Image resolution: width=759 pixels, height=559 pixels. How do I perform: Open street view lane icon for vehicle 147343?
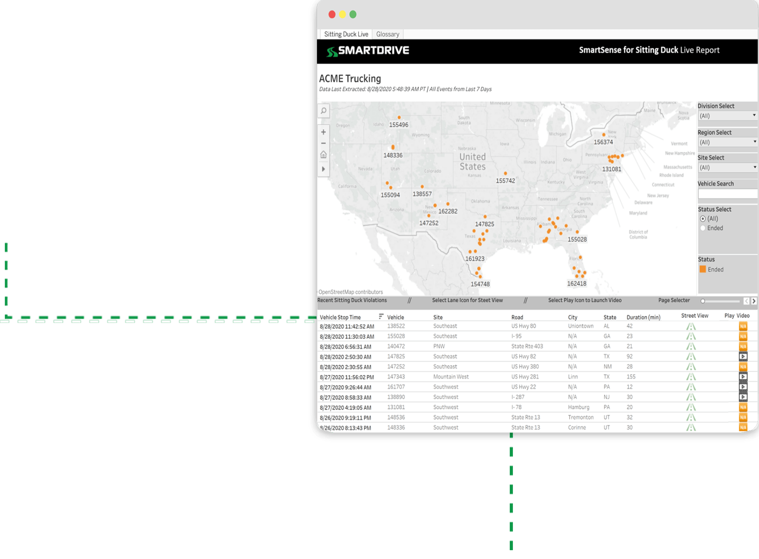pyautogui.click(x=691, y=377)
